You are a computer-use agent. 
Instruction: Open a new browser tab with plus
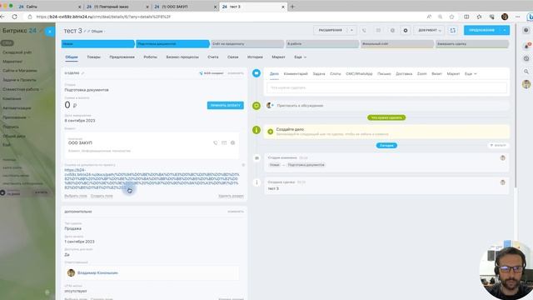292,7
